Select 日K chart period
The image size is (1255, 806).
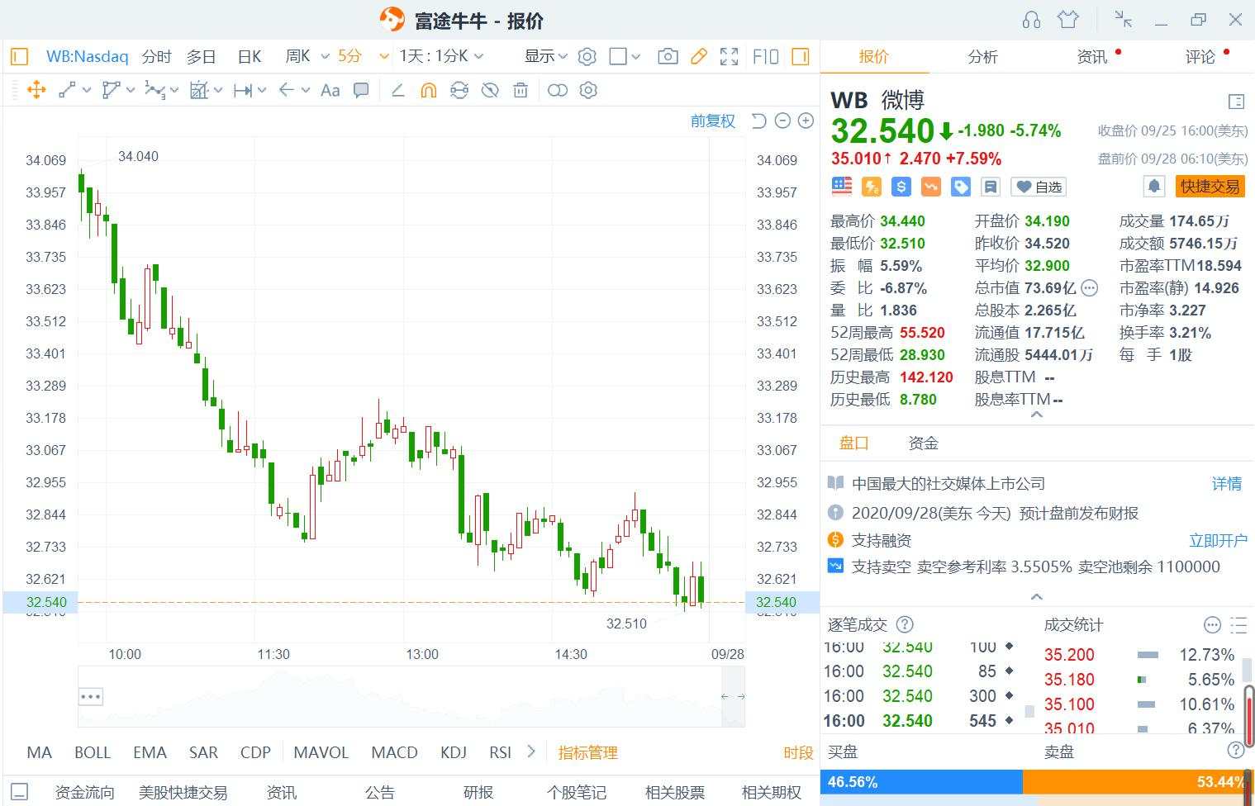(x=250, y=56)
